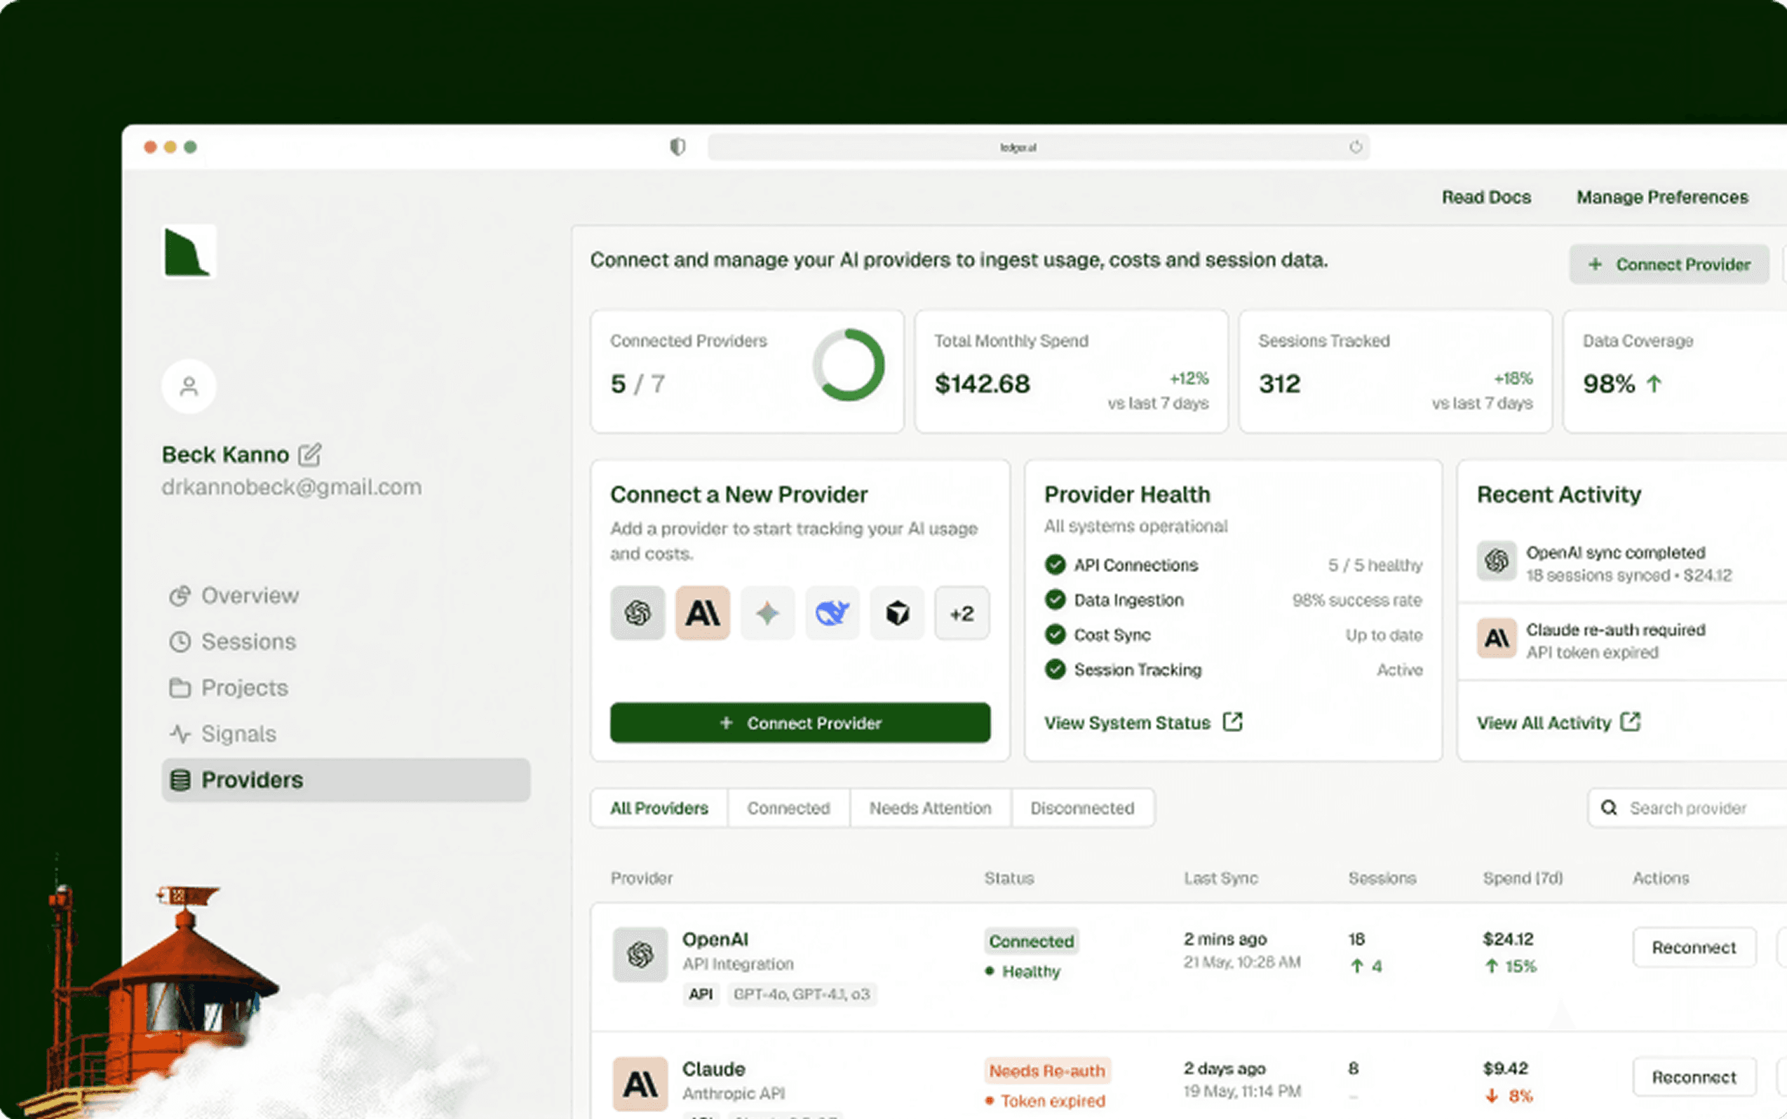This screenshot has height=1119, width=1787.
Task: Select the Gemini sparkle provider tile
Action: coord(768,613)
